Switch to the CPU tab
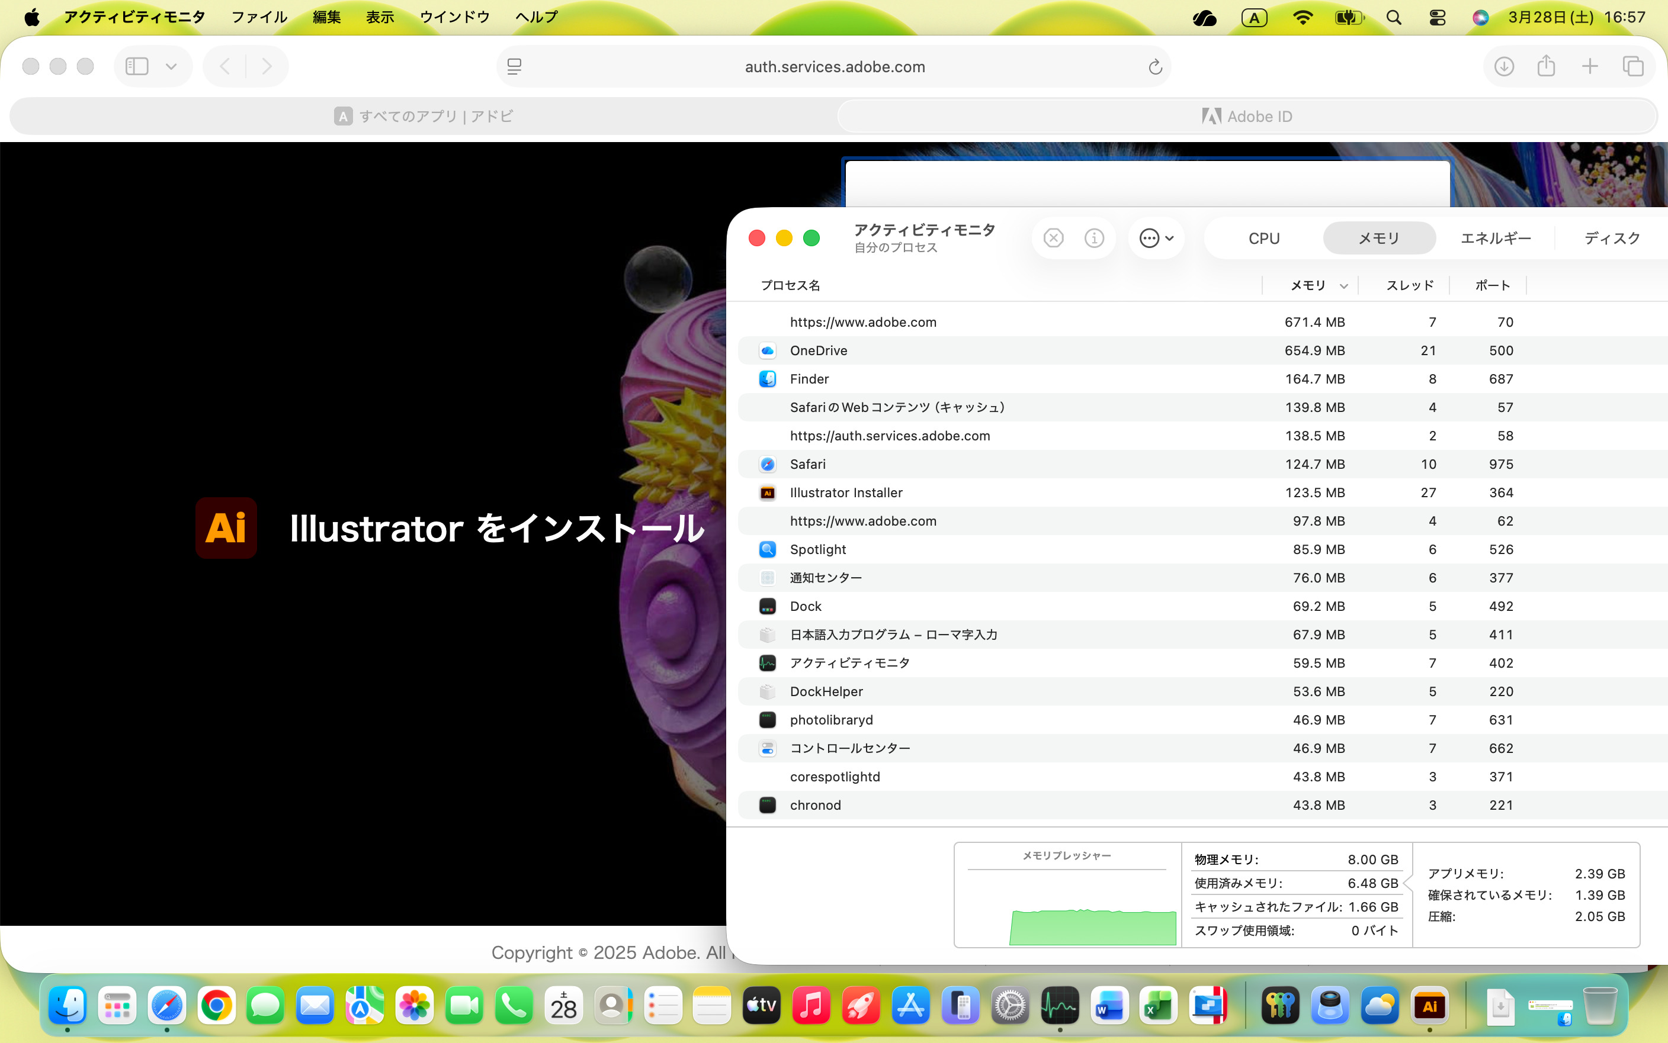1668x1043 pixels. 1263,238
